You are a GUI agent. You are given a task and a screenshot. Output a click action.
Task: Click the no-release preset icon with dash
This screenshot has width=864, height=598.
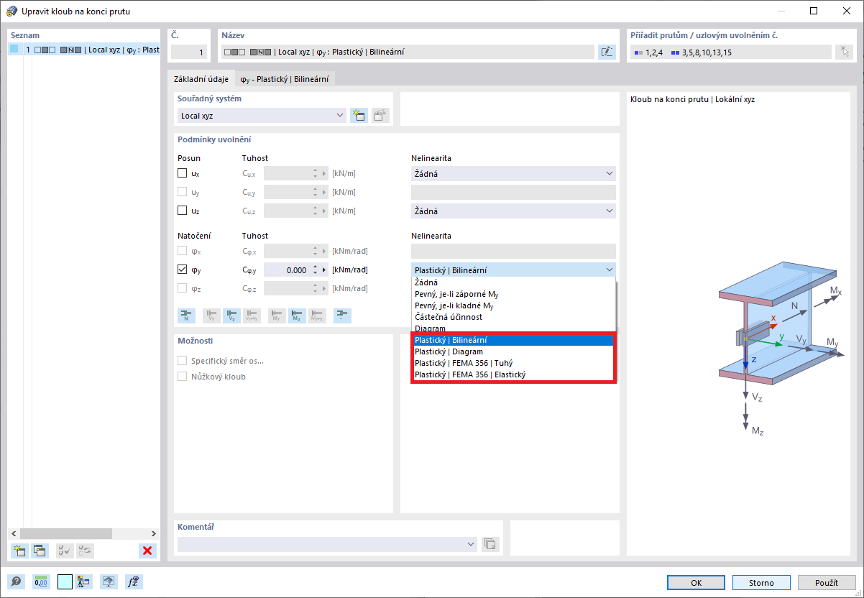(x=343, y=315)
